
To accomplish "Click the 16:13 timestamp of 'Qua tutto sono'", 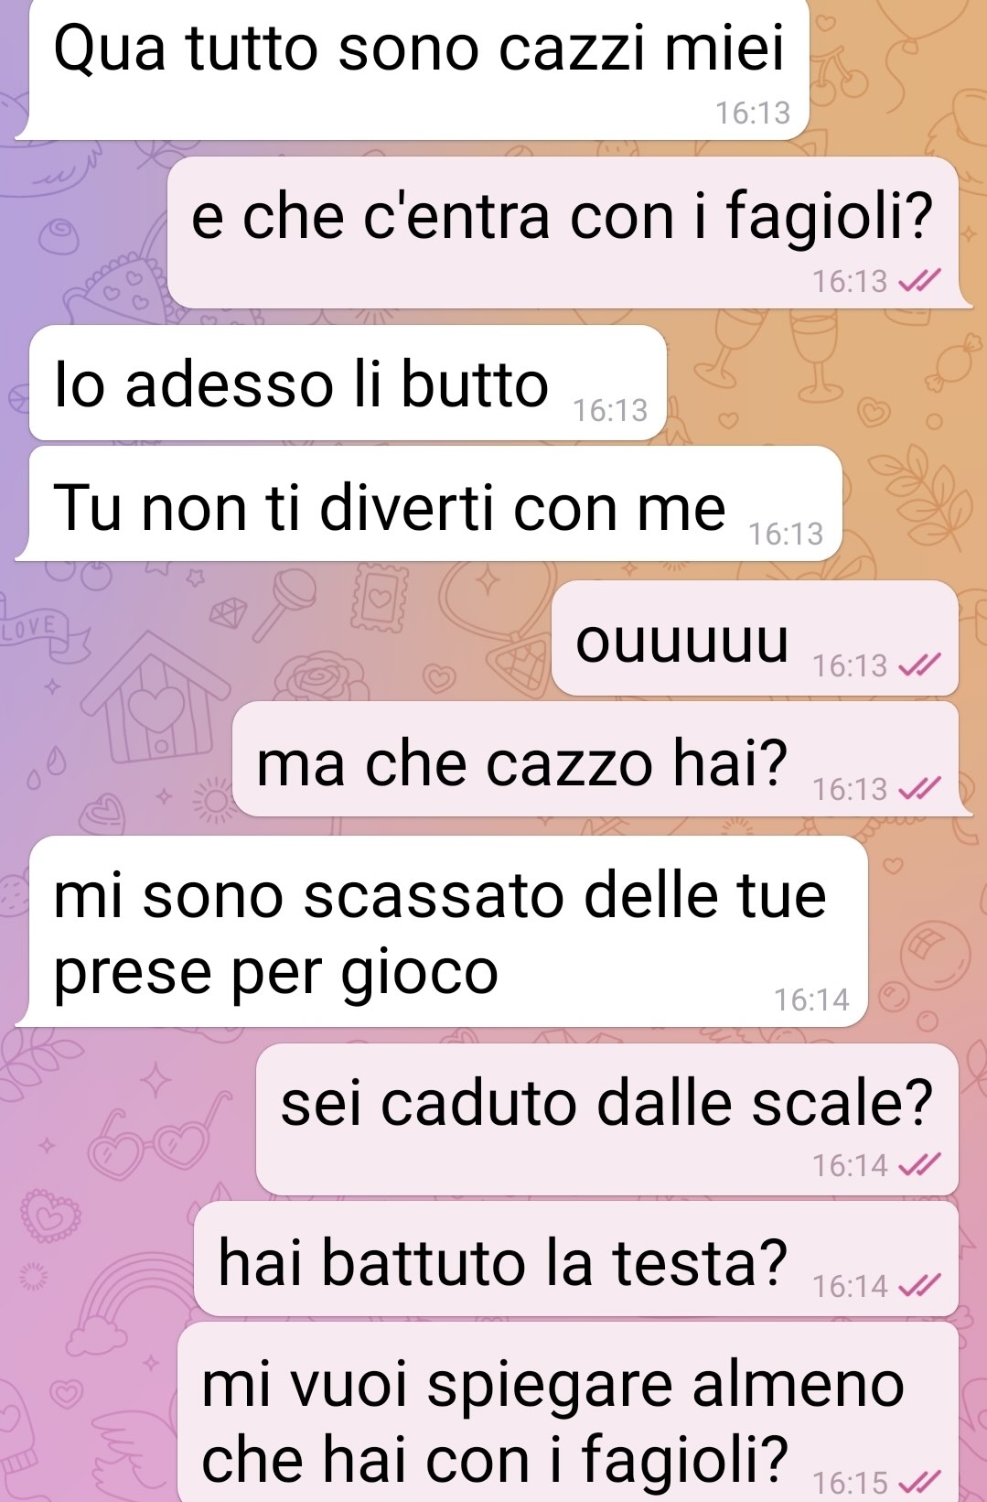I will click(x=753, y=113).
